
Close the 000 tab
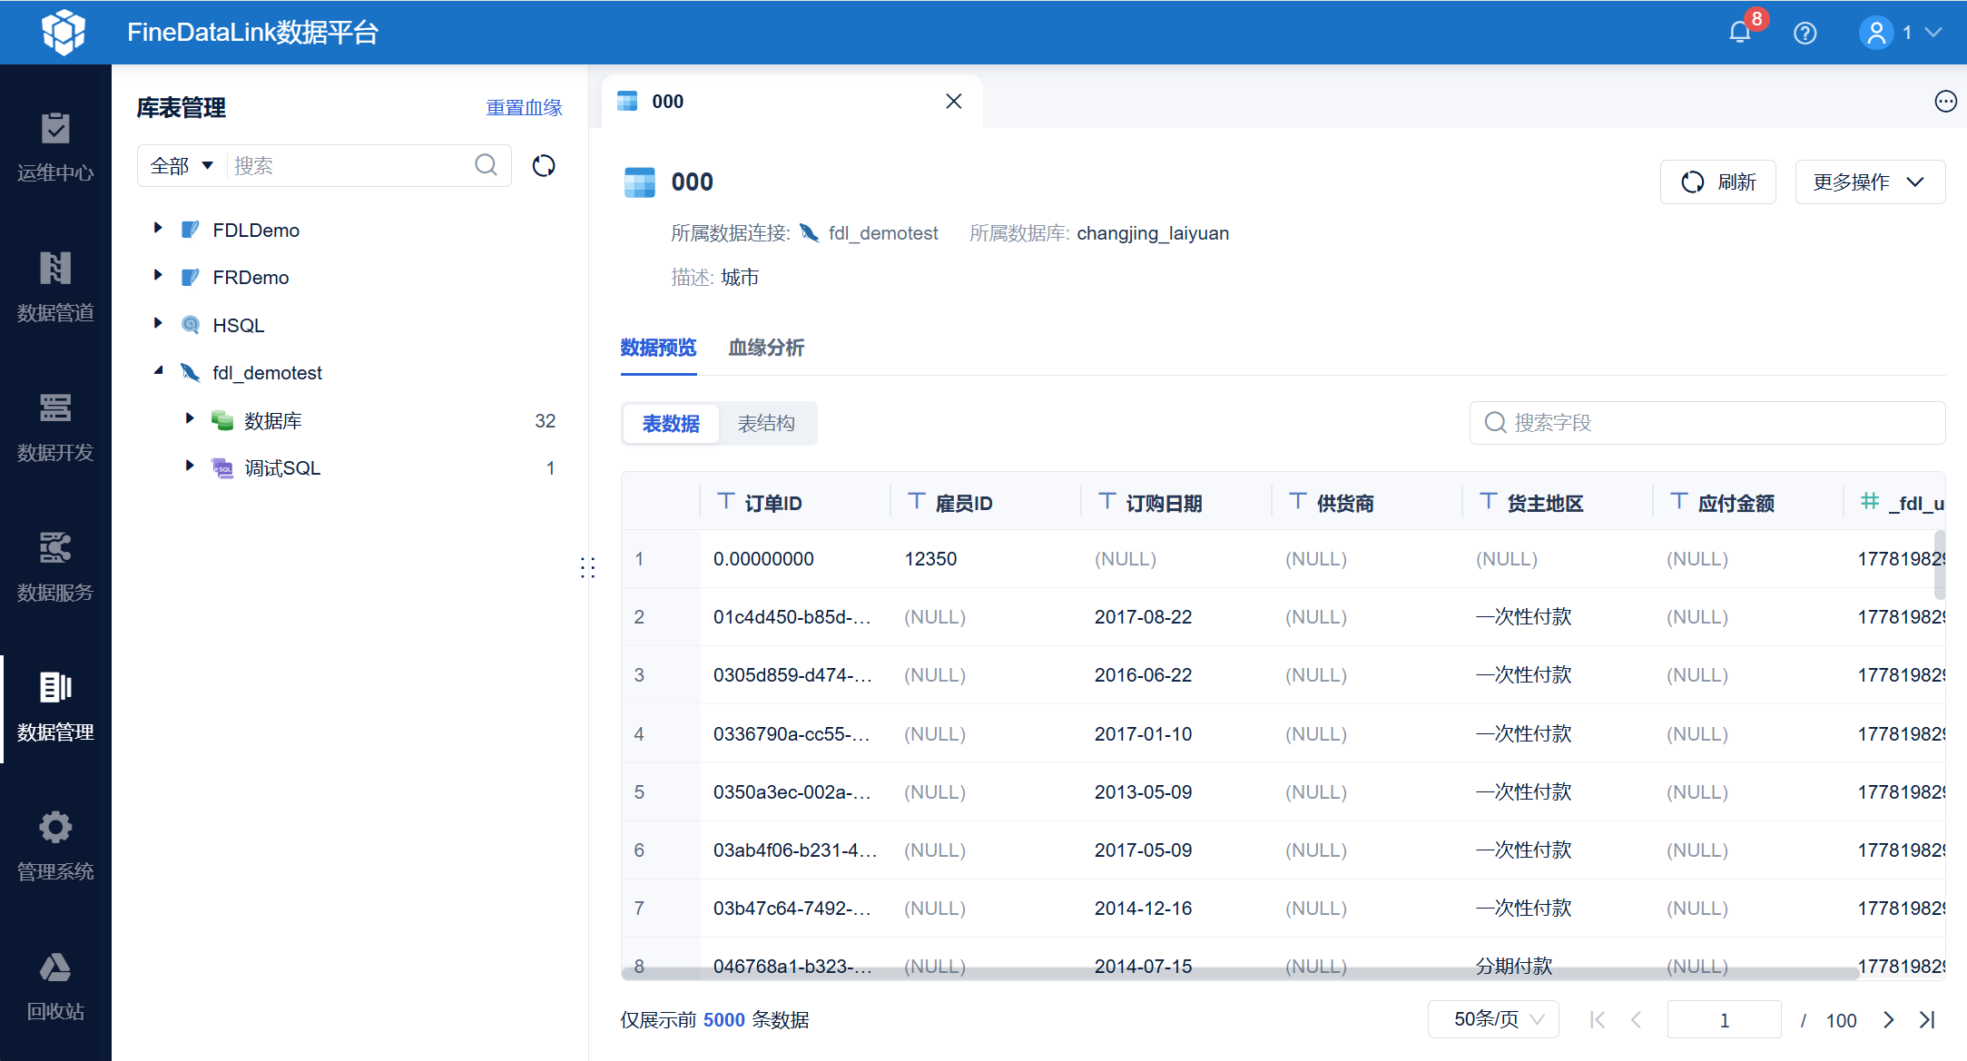coord(953,101)
